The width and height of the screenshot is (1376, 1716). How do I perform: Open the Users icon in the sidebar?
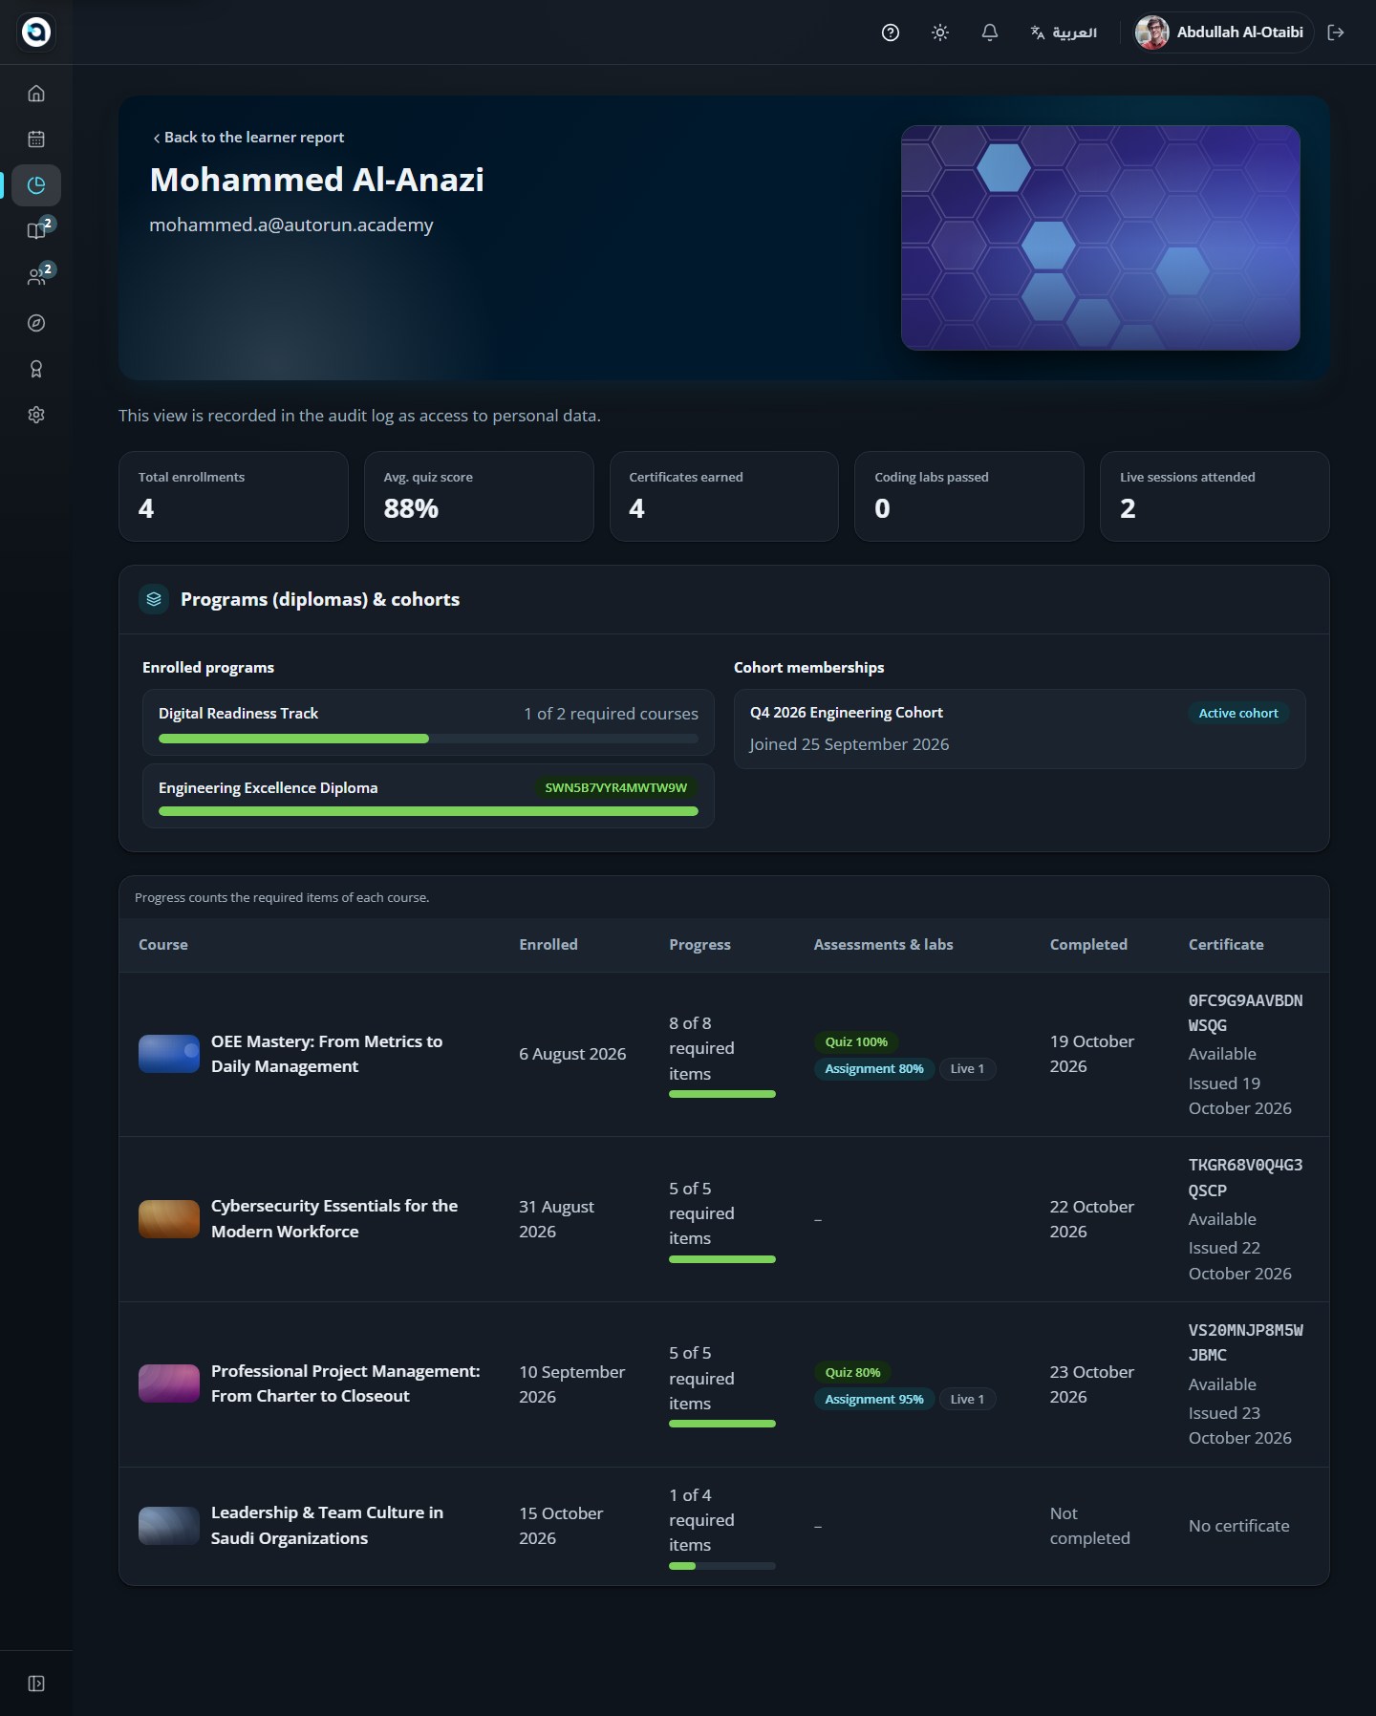click(x=36, y=277)
